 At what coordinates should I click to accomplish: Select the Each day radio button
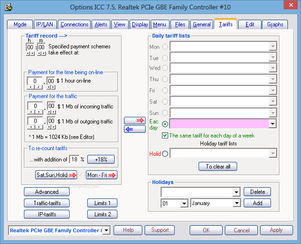point(165,124)
